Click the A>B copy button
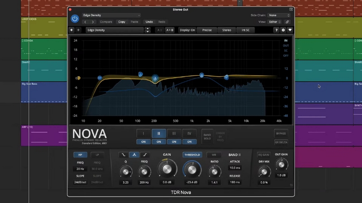This screenshot has height=203, width=362. tap(170, 30)
